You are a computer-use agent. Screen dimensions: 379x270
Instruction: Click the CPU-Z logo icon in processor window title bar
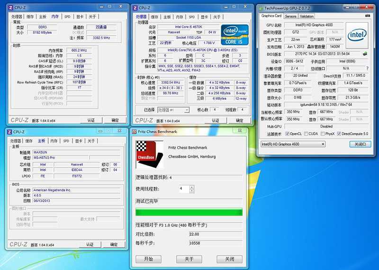[x=135, y=8]
